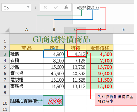Select the cell 鞋櫃
The width and height of the screenshot is (137, 112).
pyautogui.click(x=27, y=54)
